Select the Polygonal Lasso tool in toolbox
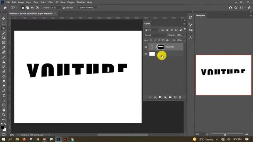This screenshot has height=142, width=253. click(4, 28)
